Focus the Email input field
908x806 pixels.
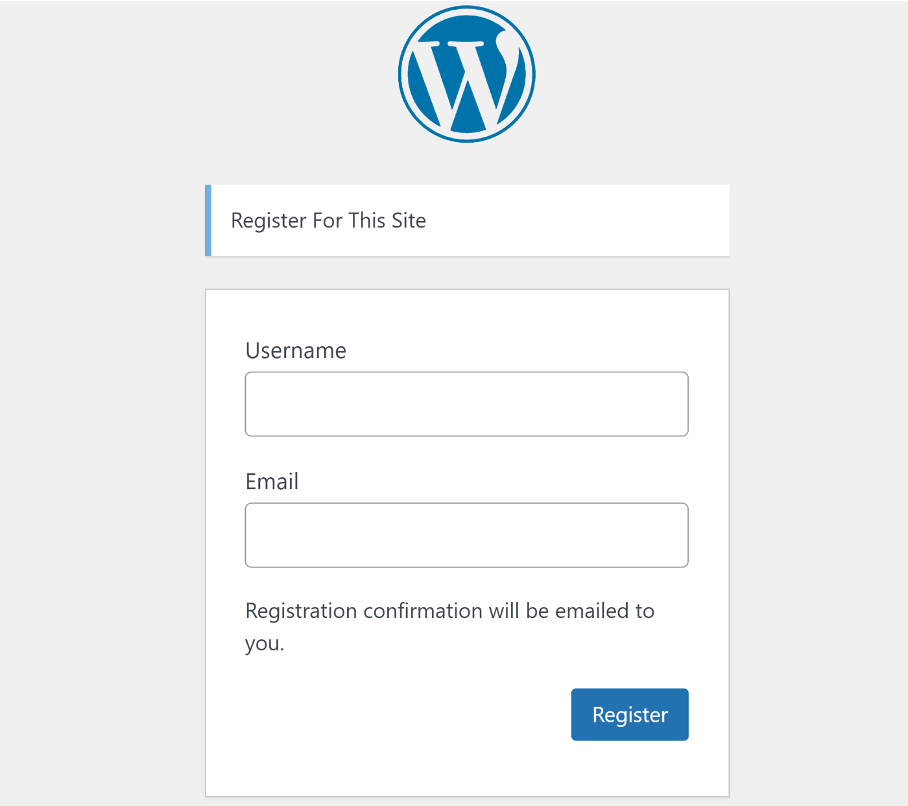pos(466,534)
